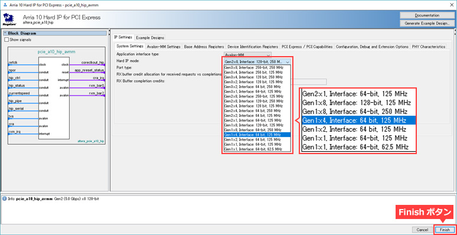Screen dimensions: 457x235
Task: Select Gen2:x8, 256-bit, 125 MHz option
Action: click(257, 96)
